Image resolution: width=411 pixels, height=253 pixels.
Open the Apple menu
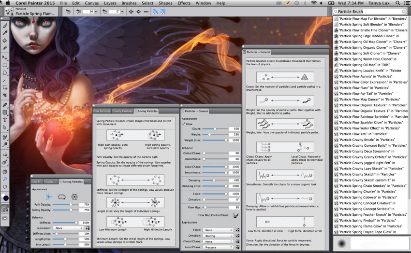click(8, 3)
